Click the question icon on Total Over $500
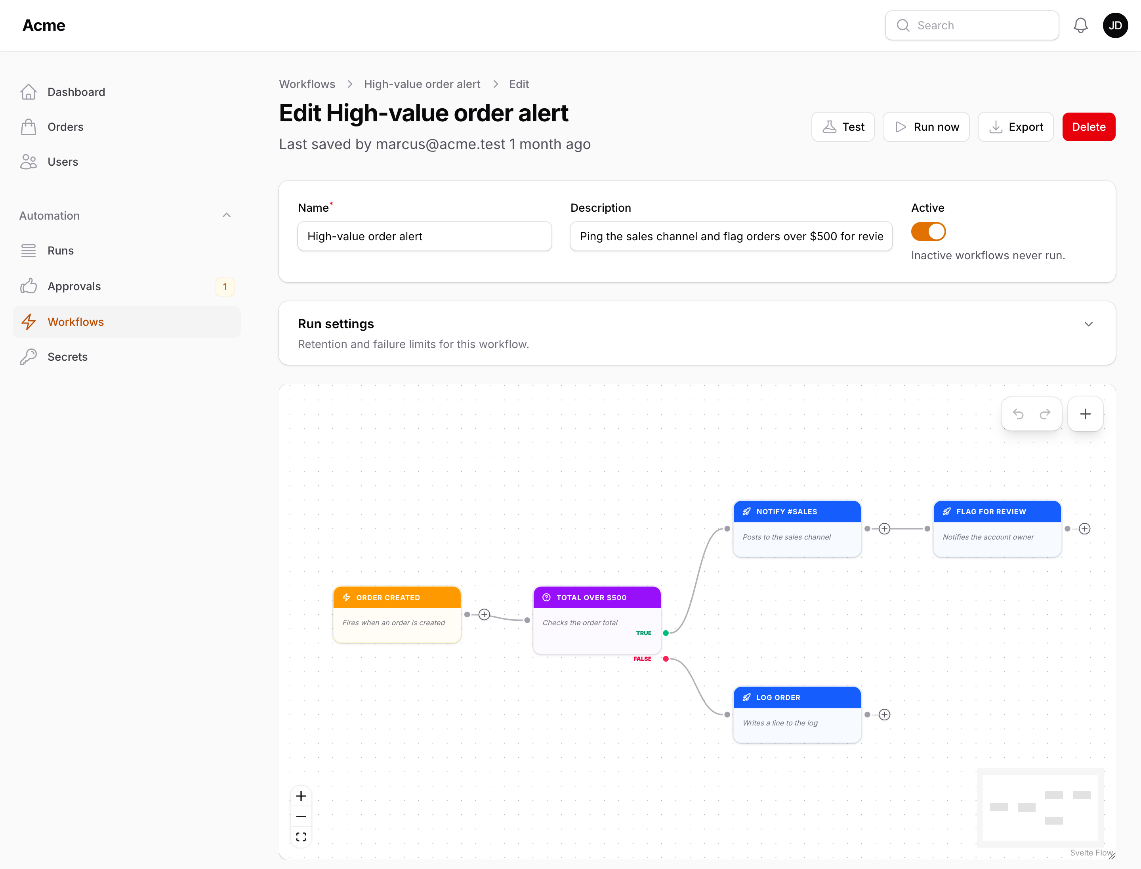 point(546,597)
